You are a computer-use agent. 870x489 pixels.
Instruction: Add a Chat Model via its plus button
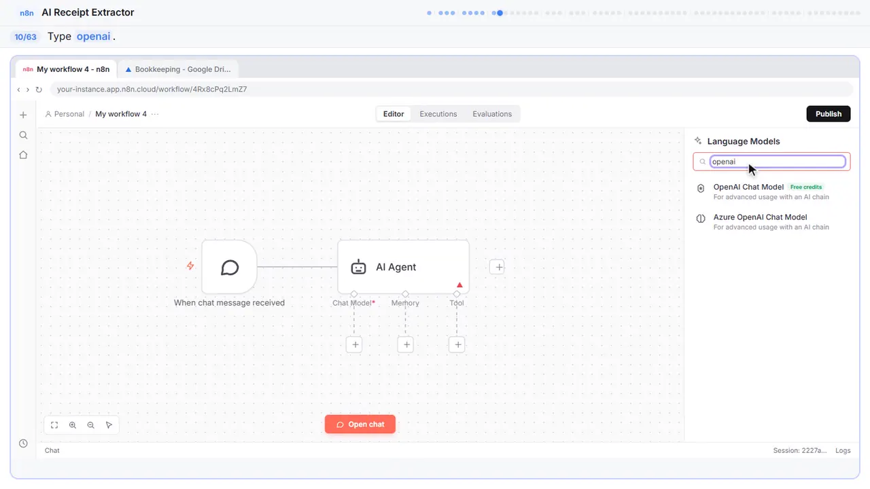click(x=354, y=345)
